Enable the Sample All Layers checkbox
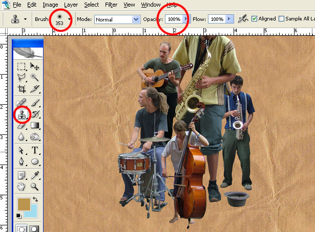Screen dimensions: 315x232 pyautogui.click(x=281, y=19)
